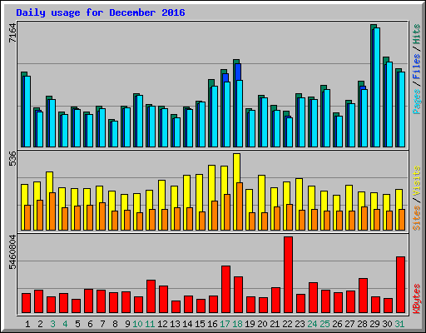This screenshot has height=333, width=426.
Task: Click day 3 on the date axis
Action: [x=52, y=324]
